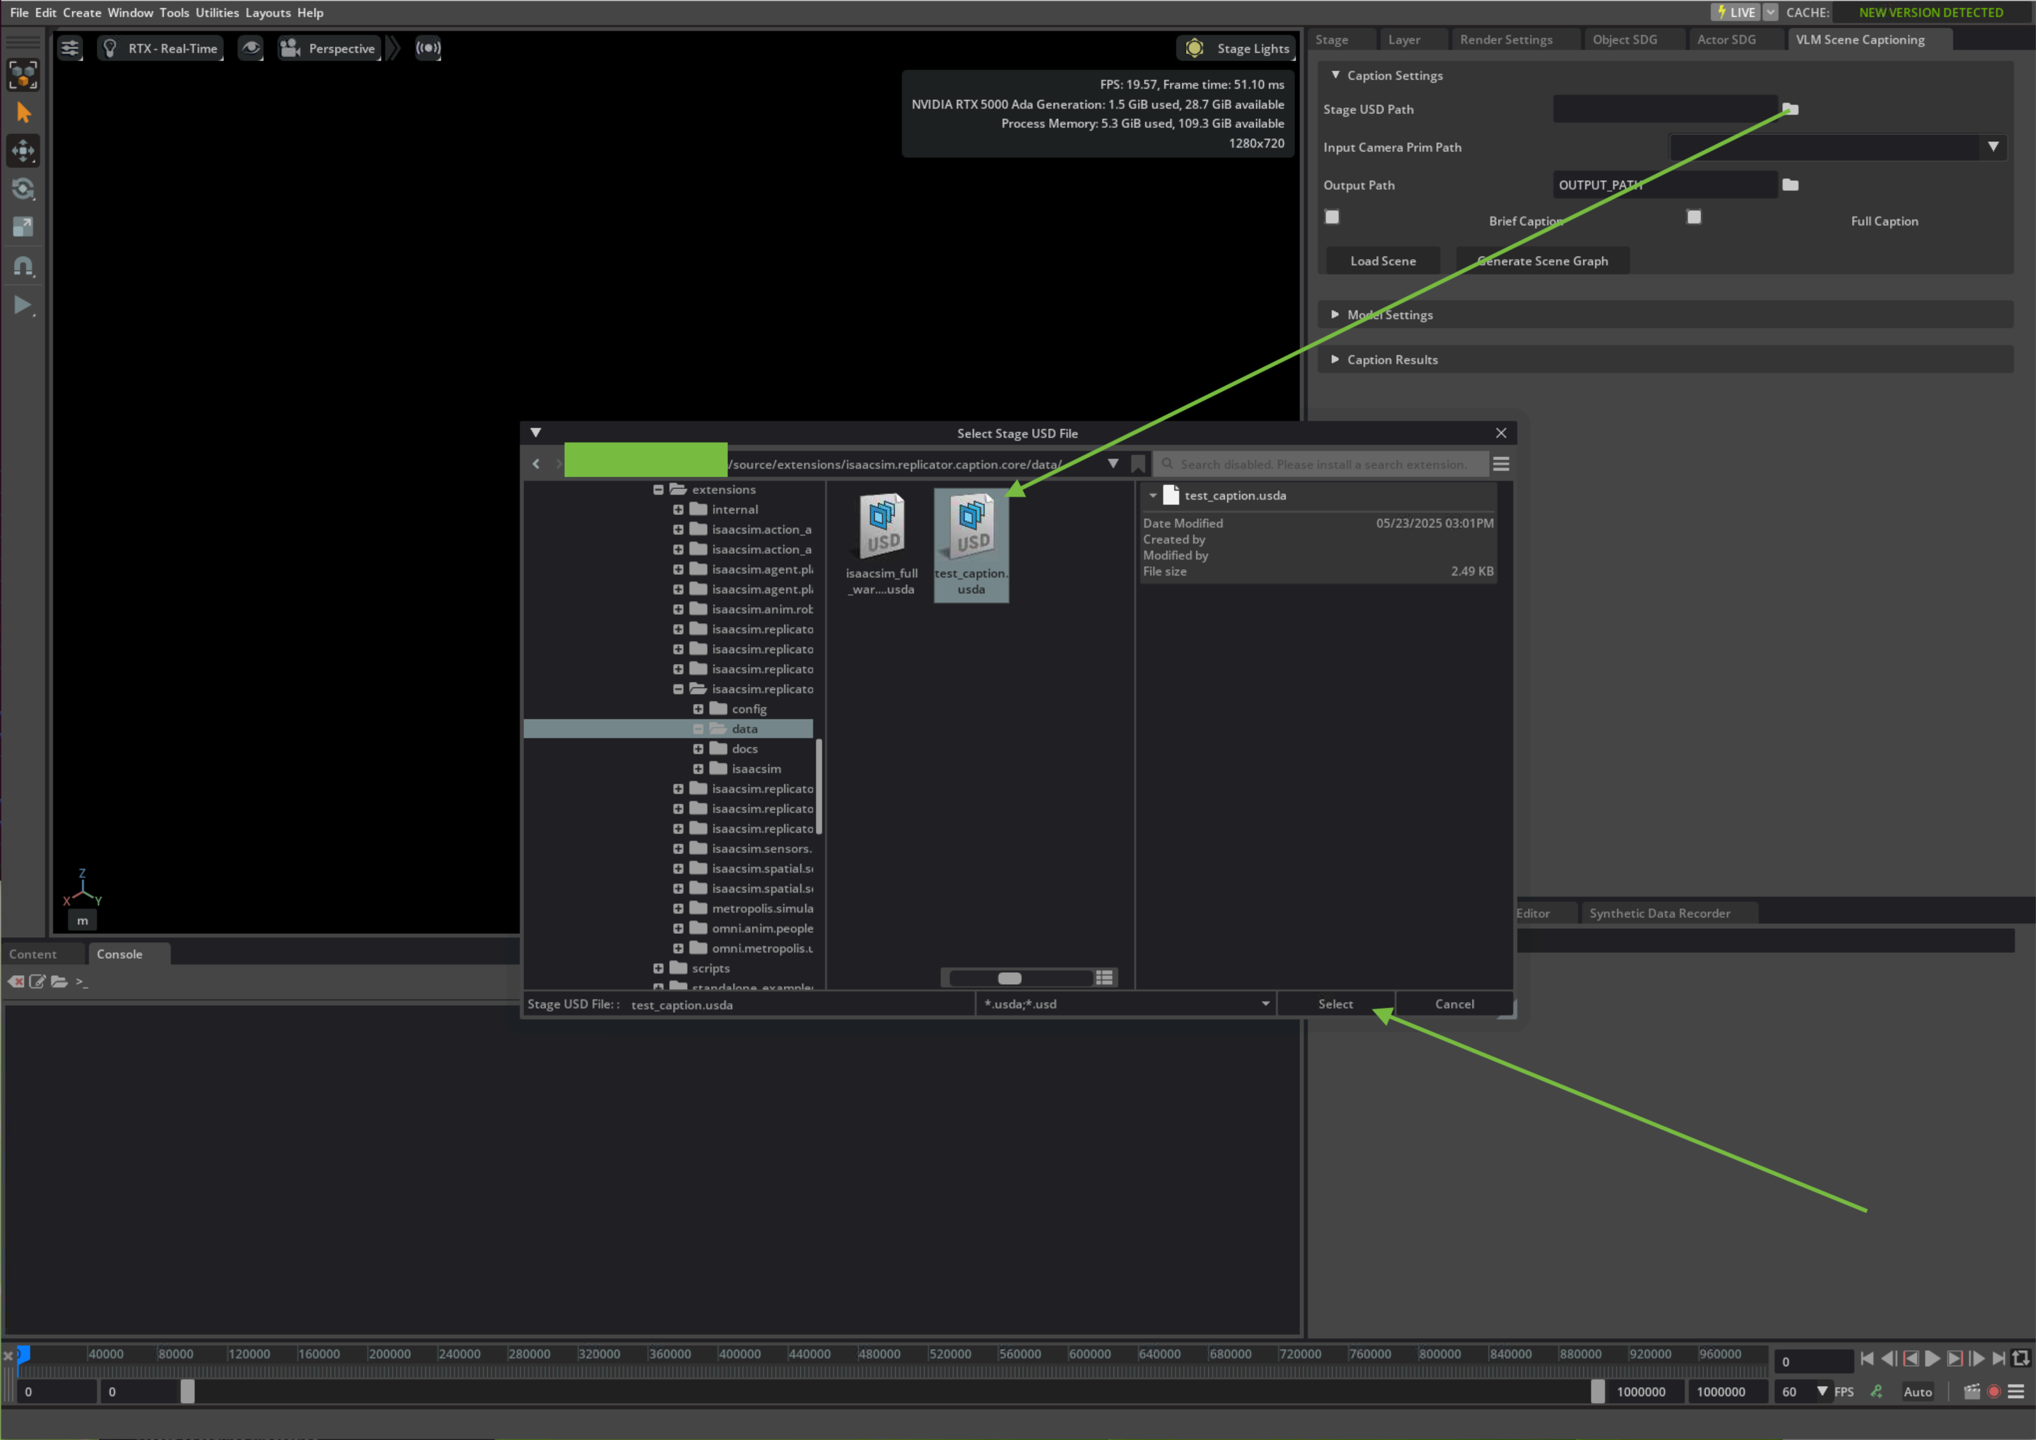2036x1440 pixels.
Task: Click Select in the file dialog
Action: pos(1336,1004)
